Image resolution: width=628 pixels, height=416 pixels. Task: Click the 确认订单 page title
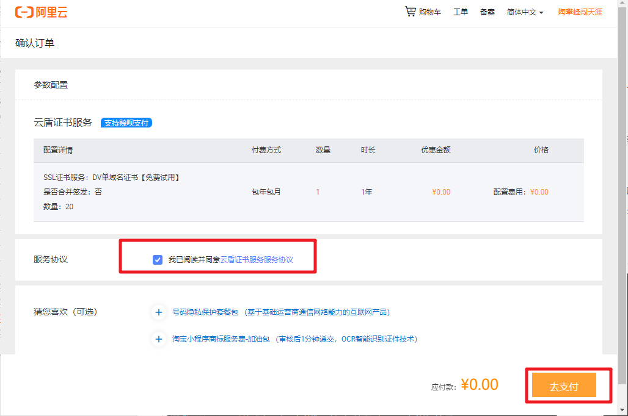tap(35, 43)
